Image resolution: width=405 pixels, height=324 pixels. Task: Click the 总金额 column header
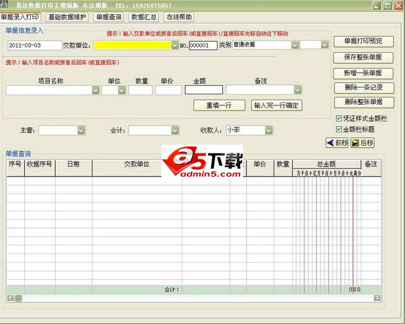coord(326,164)
